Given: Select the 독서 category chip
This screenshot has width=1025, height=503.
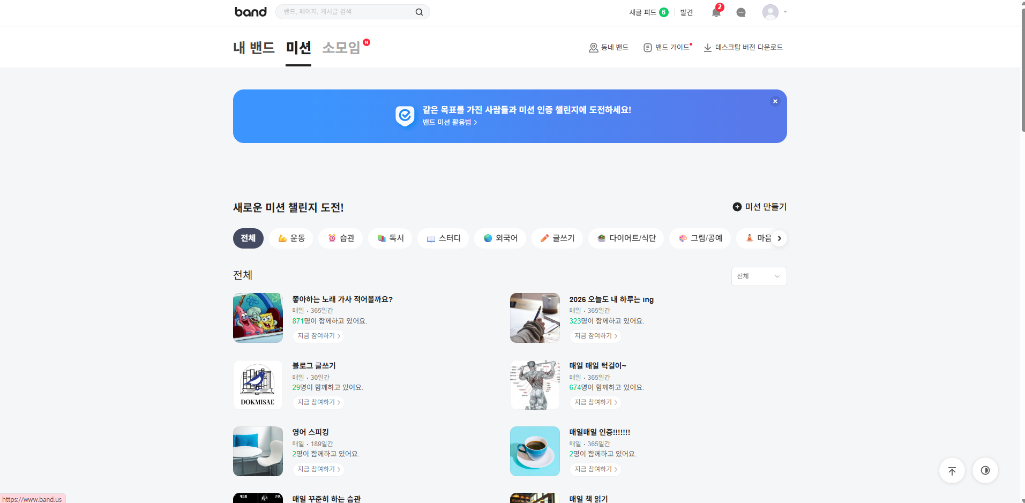Looking at the screenshot, I should click(390, 238).
